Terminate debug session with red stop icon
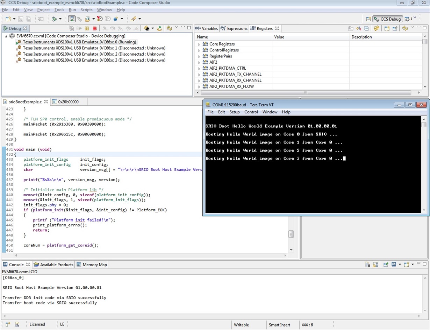The image size is (430, 330). 94,28
